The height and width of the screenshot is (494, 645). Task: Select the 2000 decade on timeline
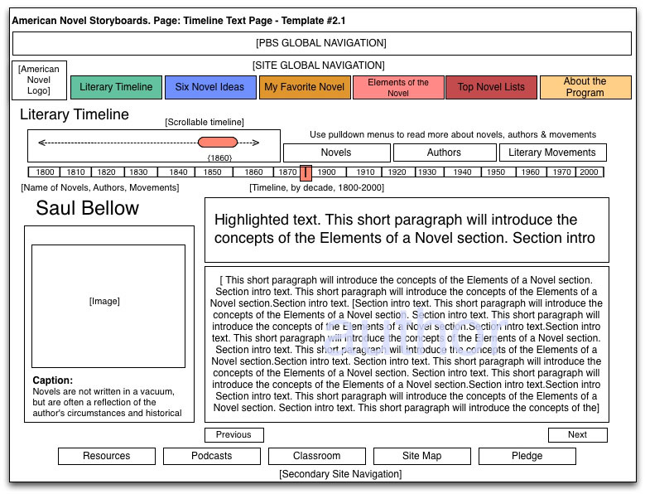[x=589, y=172]
